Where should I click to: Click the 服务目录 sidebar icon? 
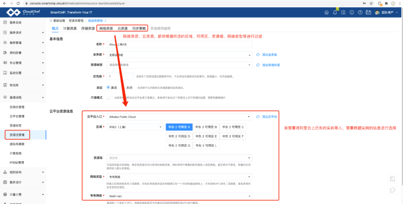pyautogui.click(x=5, y=22)
